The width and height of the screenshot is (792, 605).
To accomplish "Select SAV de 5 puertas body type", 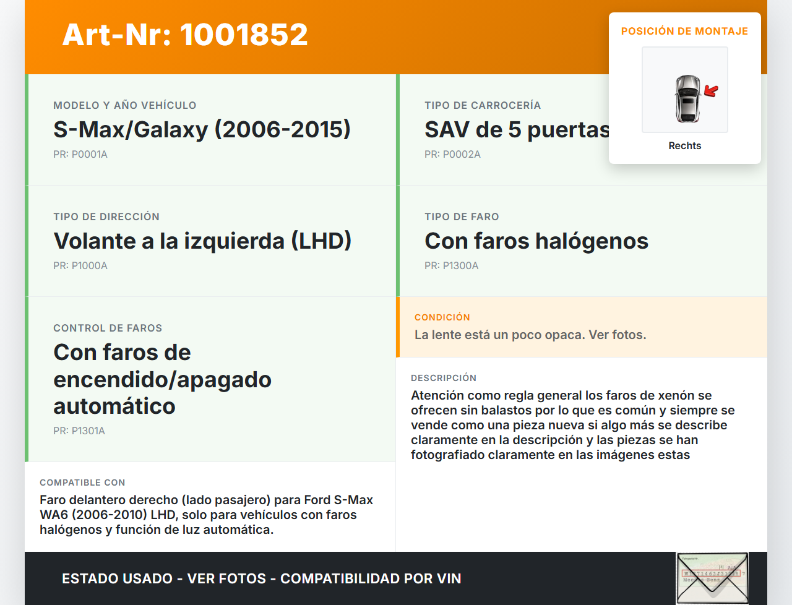I will click(517, 129).
